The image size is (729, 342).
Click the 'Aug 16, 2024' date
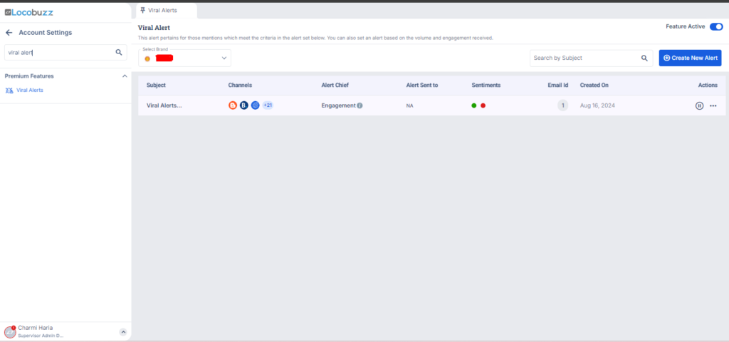pos(597,105)
